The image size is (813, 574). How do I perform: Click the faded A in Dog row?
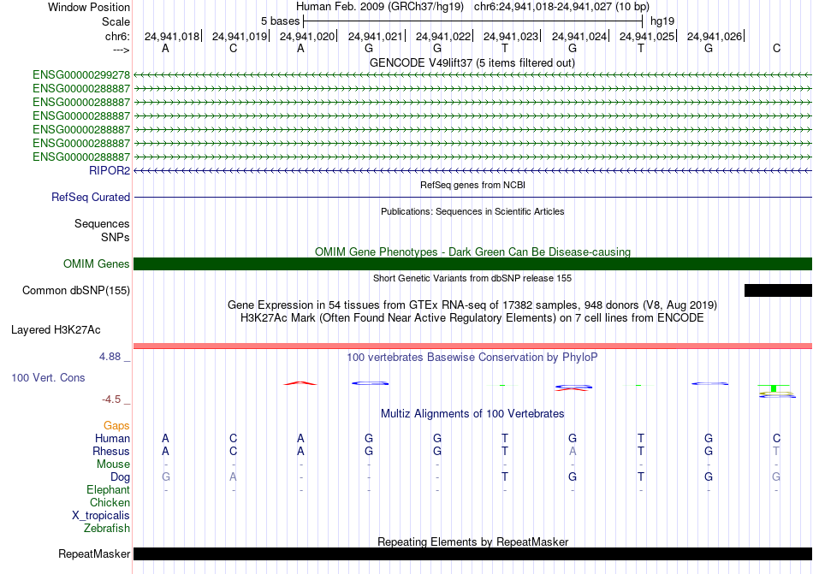pyautogui.click(x=234, y=476)
